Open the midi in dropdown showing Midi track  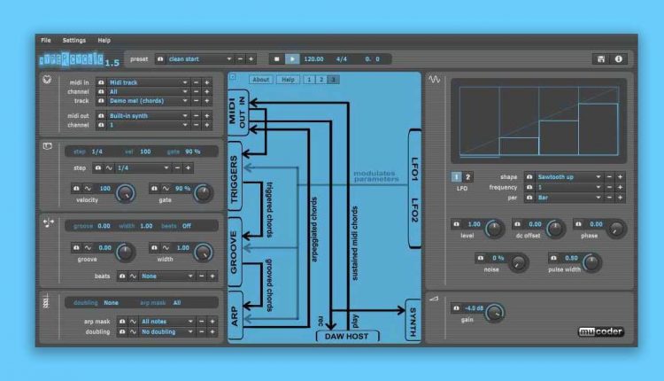[x=148, y=82]
